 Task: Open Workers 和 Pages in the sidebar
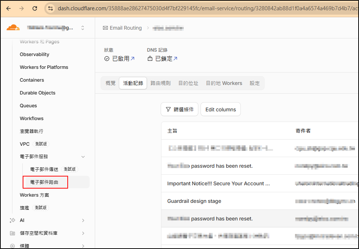click(x=40, y=42)
